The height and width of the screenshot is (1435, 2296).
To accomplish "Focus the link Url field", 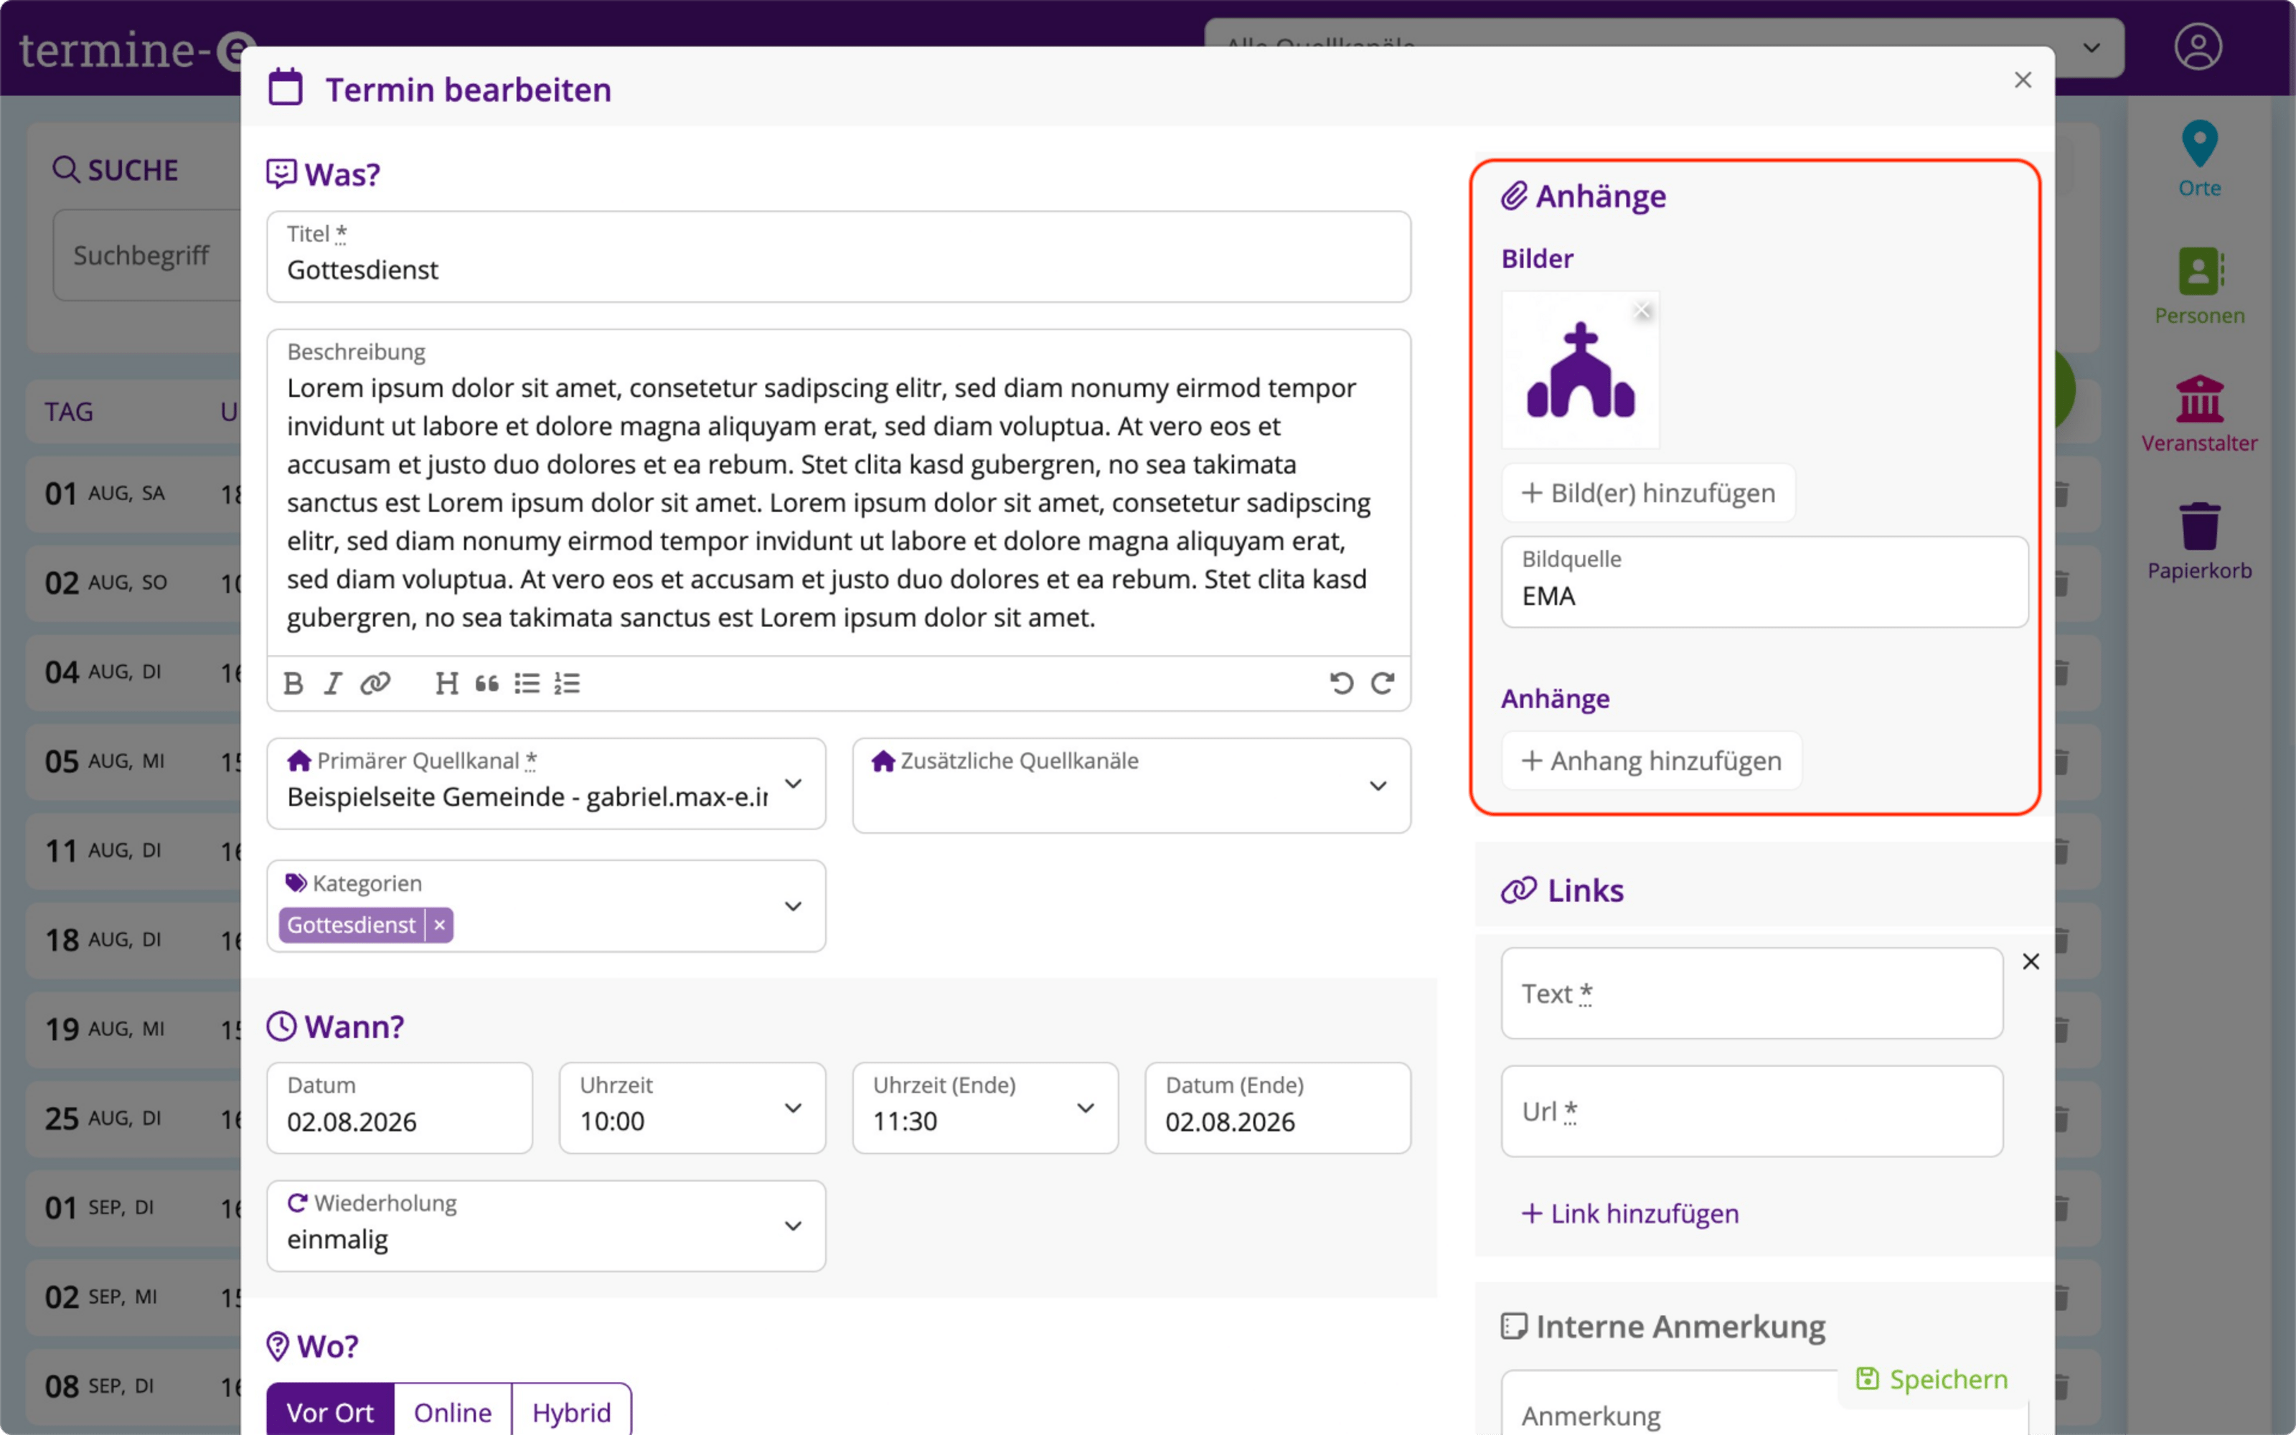I will pos(1751,1111).
